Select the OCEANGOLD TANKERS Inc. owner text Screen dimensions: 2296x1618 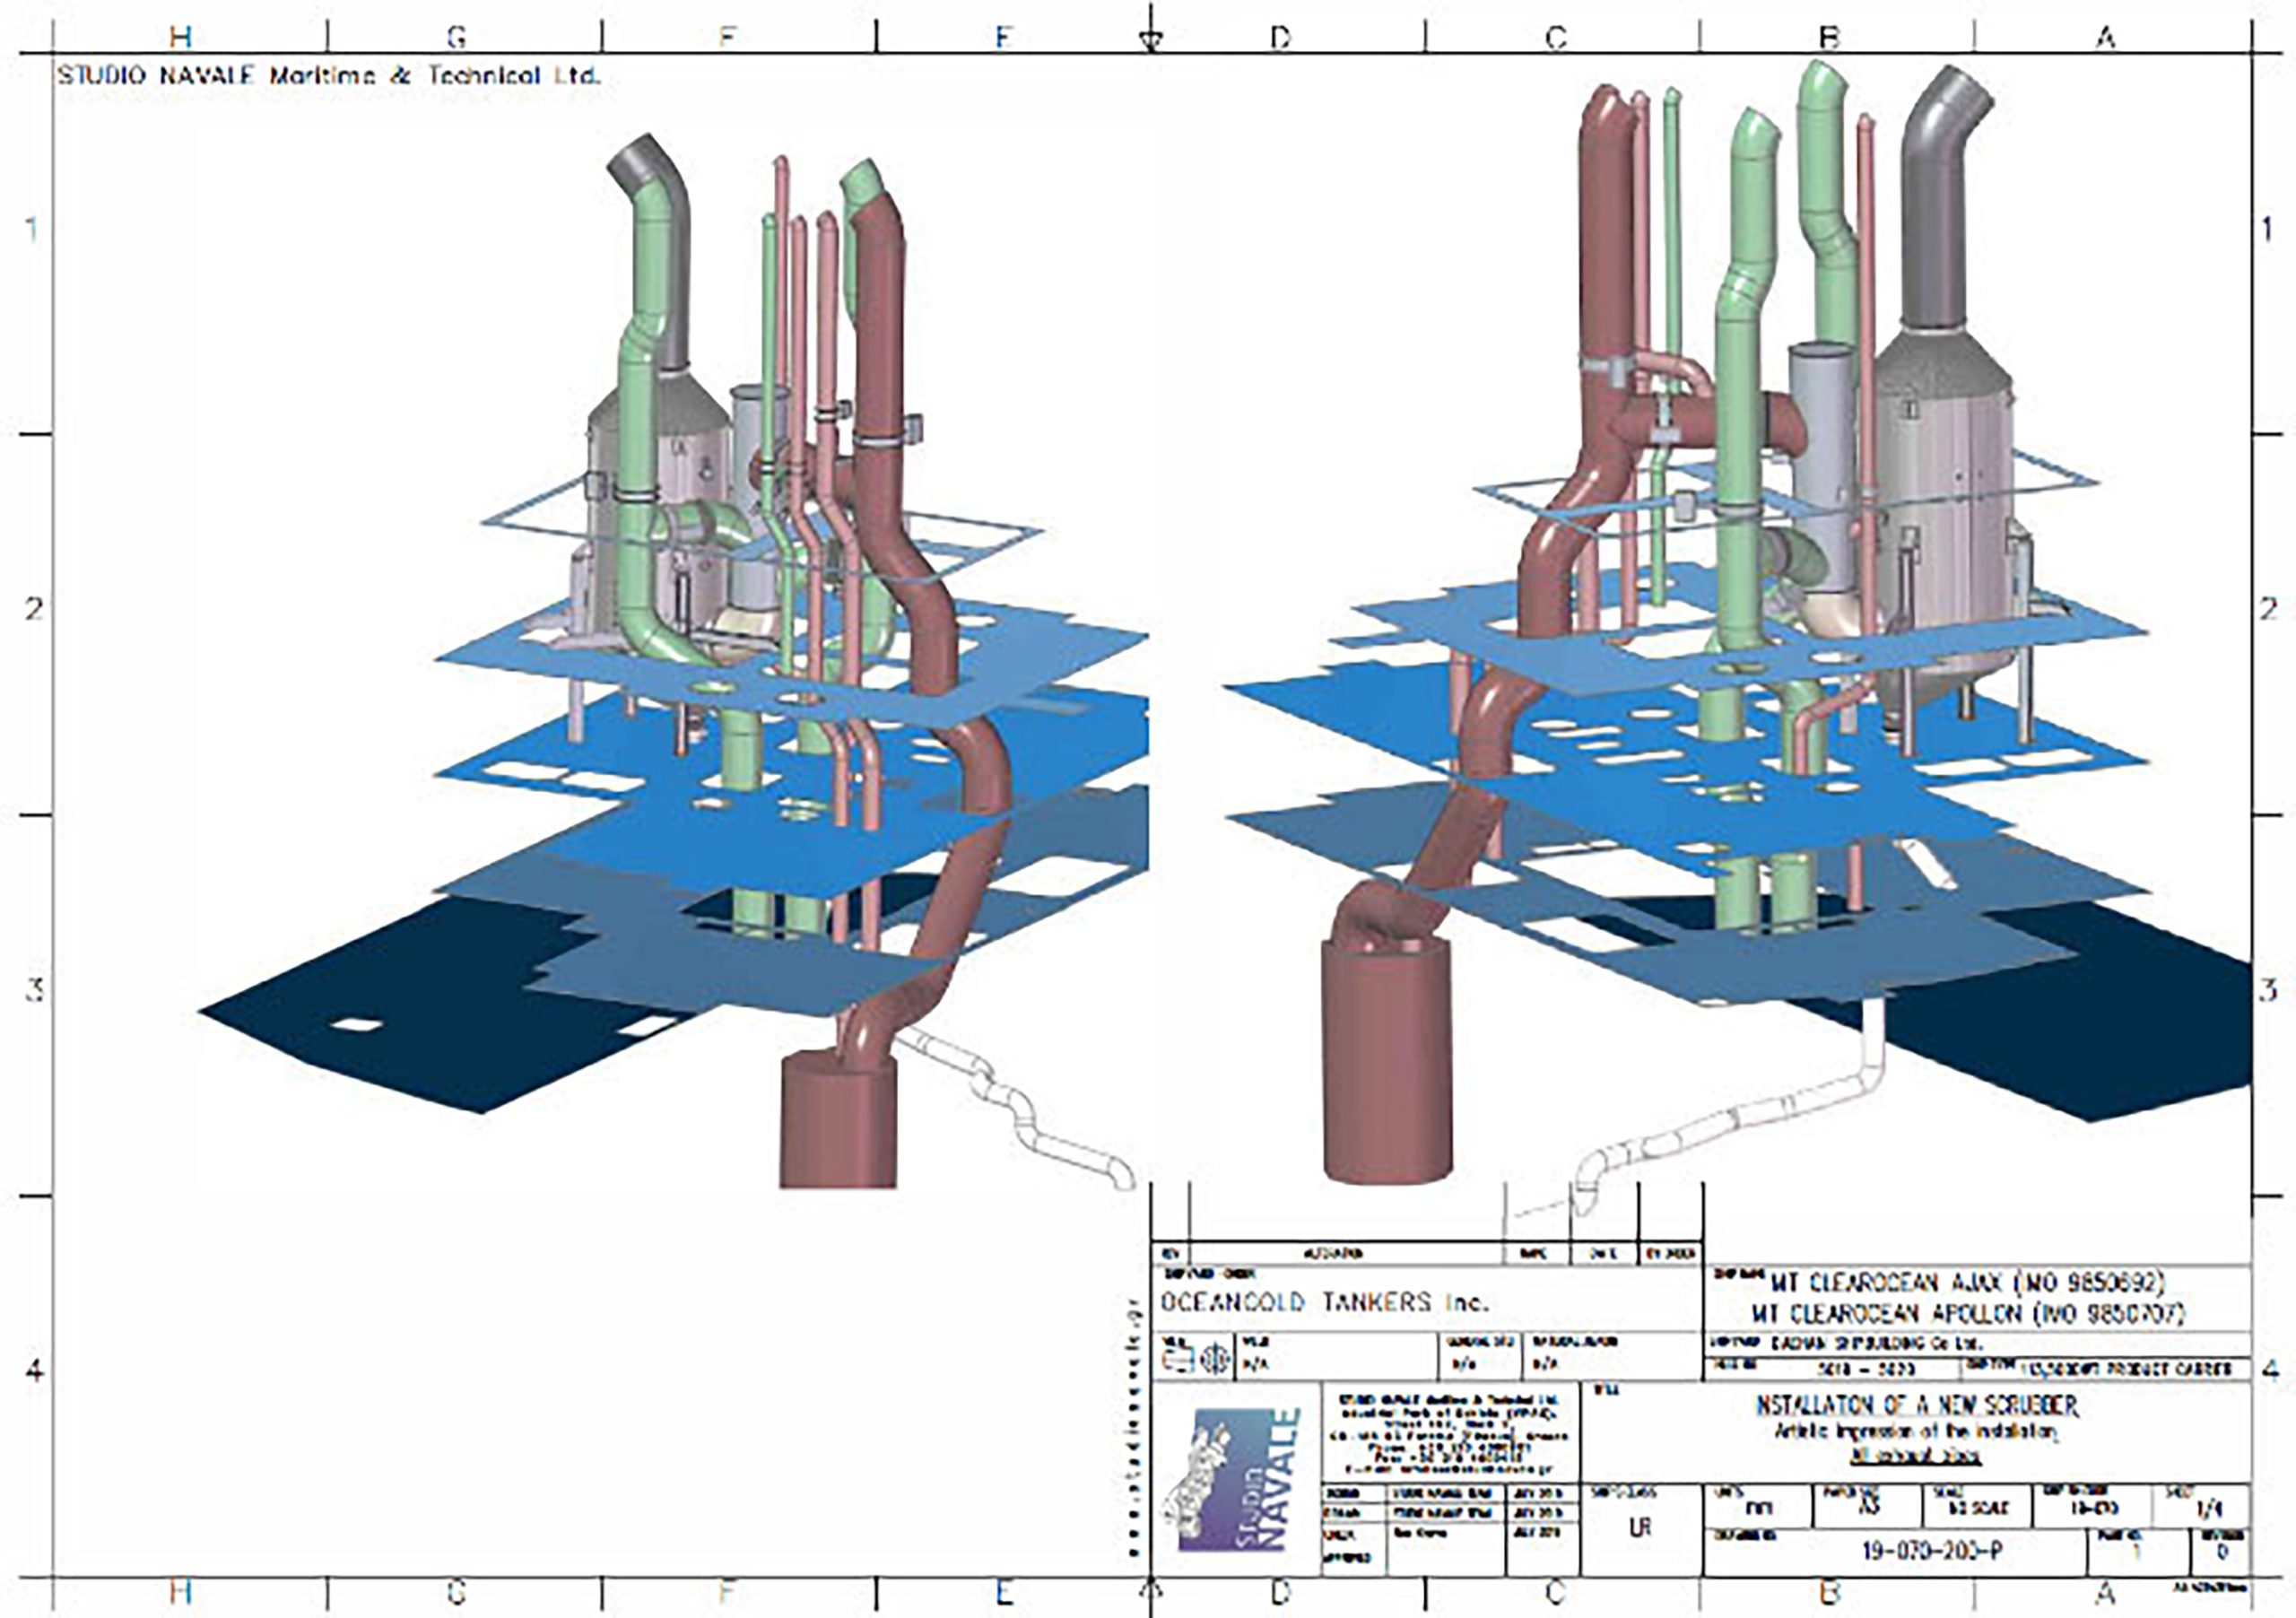(1324, 1303)
